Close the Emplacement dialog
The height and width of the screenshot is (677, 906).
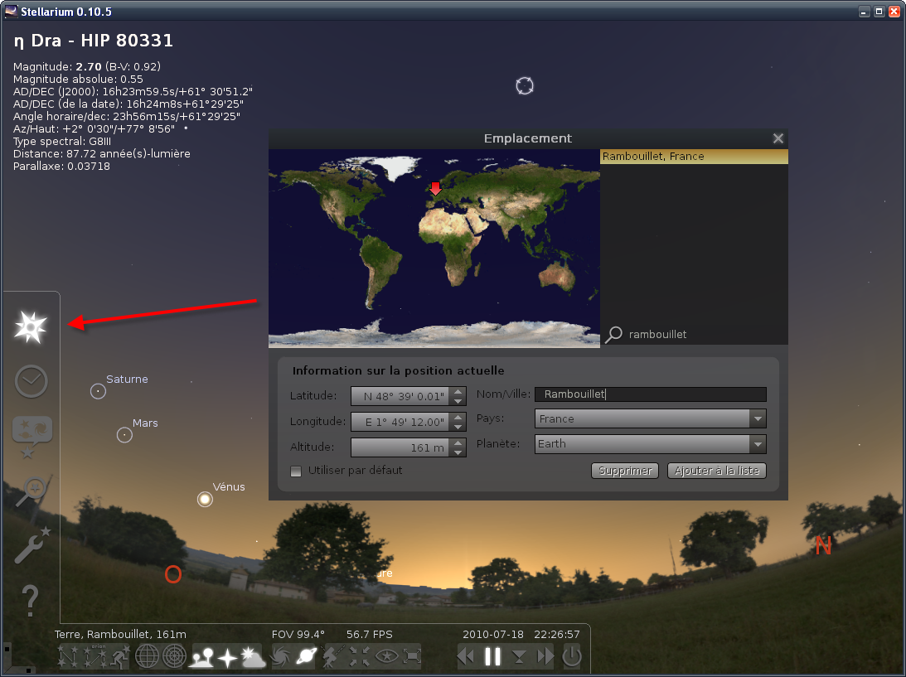[778, 138]
